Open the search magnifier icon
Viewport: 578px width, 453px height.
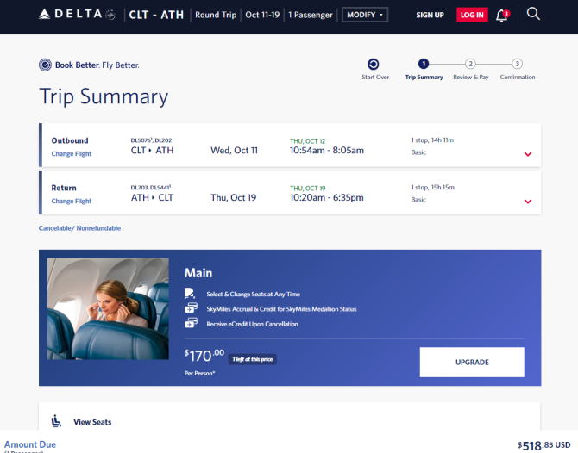(533, 14)
